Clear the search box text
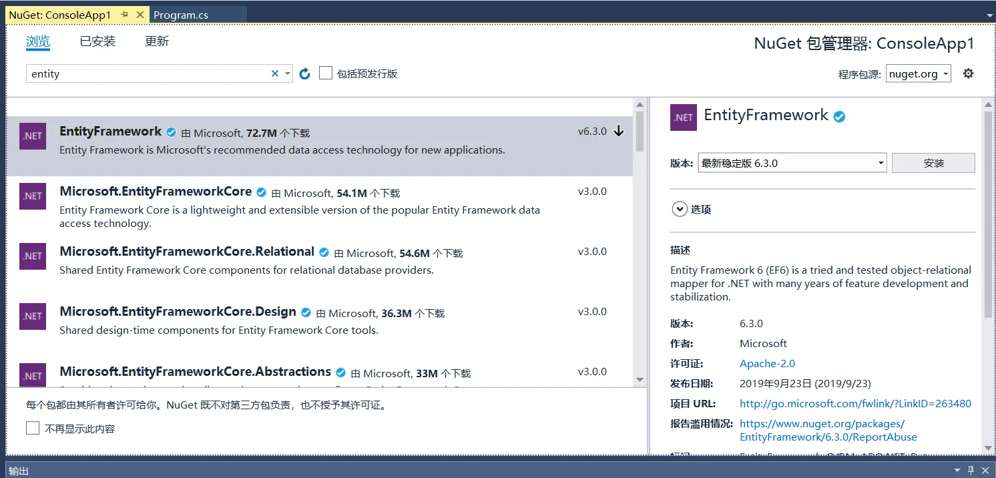The image size is (996, 478). pyautogui.click(x=274, y=73)
